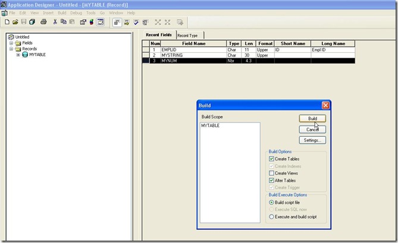Click the Save All stacked-disks icon

[32, 22]
